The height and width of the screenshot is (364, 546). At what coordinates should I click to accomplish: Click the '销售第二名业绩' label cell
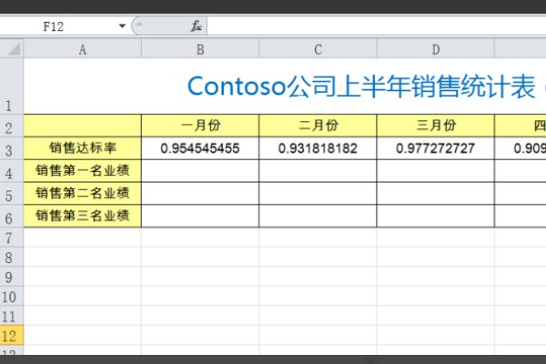coord(83,193)
